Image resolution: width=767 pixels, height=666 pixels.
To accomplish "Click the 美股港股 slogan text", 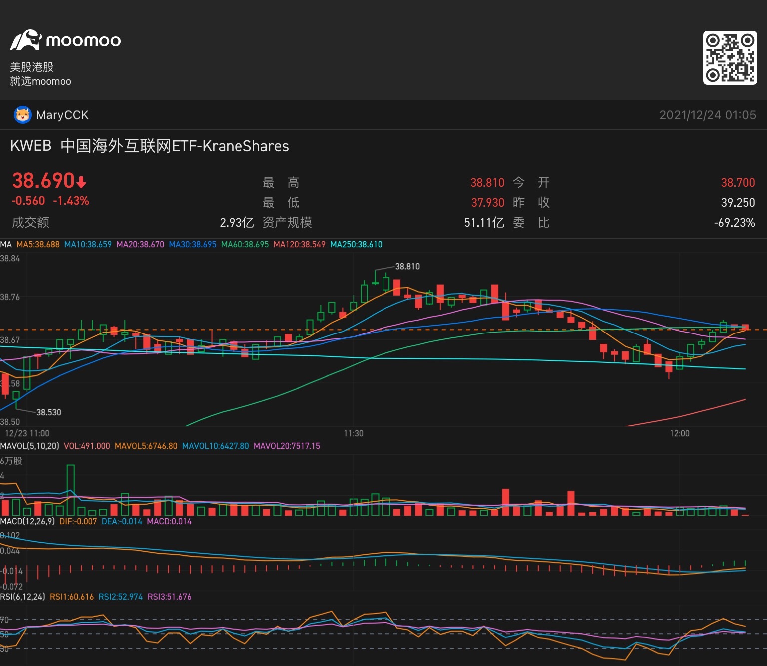I will click(x=32, y=67).
